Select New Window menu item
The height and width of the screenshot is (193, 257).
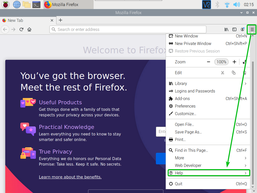tap(208, 36)
